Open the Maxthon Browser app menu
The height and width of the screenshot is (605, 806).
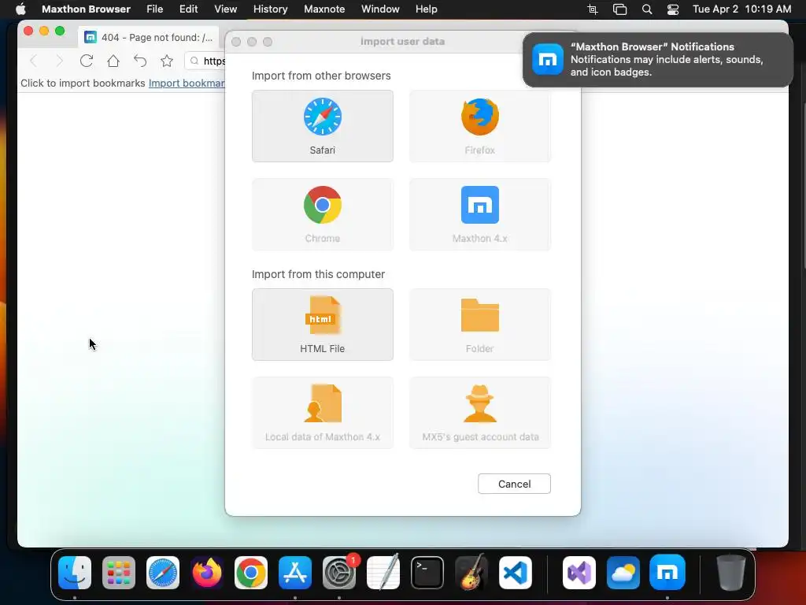click(86, 9)
